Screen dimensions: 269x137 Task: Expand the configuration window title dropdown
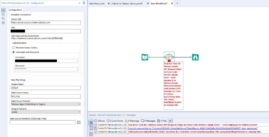(x=80, y=3)
